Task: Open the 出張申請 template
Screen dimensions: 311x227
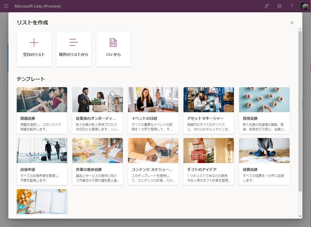Action: [x=42, y=161]
